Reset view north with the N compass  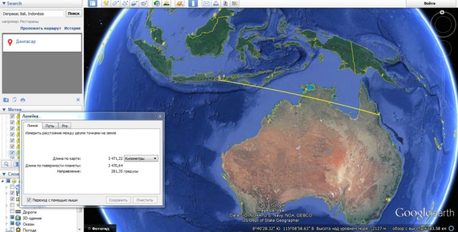pos(442,12)
